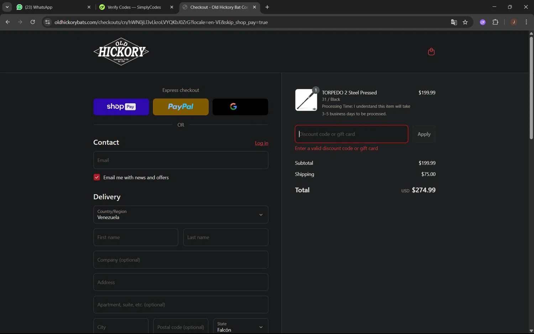The height and width of the screenshot is (334, 534).
Task: Apply the discount code
Action: pos(424,134)
